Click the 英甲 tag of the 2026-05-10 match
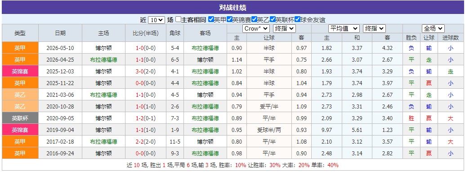Viewport: 465px width, 172px height. click(20, 48)
